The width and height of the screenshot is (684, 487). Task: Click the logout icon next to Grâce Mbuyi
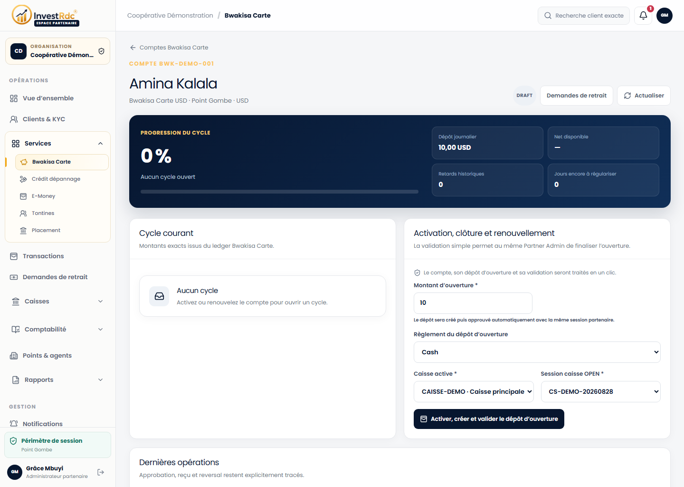click(101, 472)
